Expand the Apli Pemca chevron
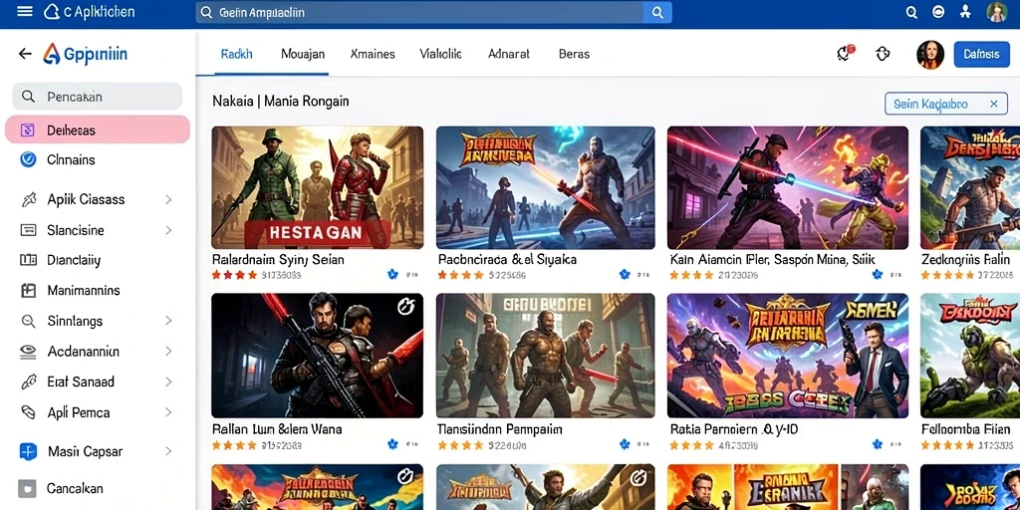1020x510 pixels. (168, 412)
